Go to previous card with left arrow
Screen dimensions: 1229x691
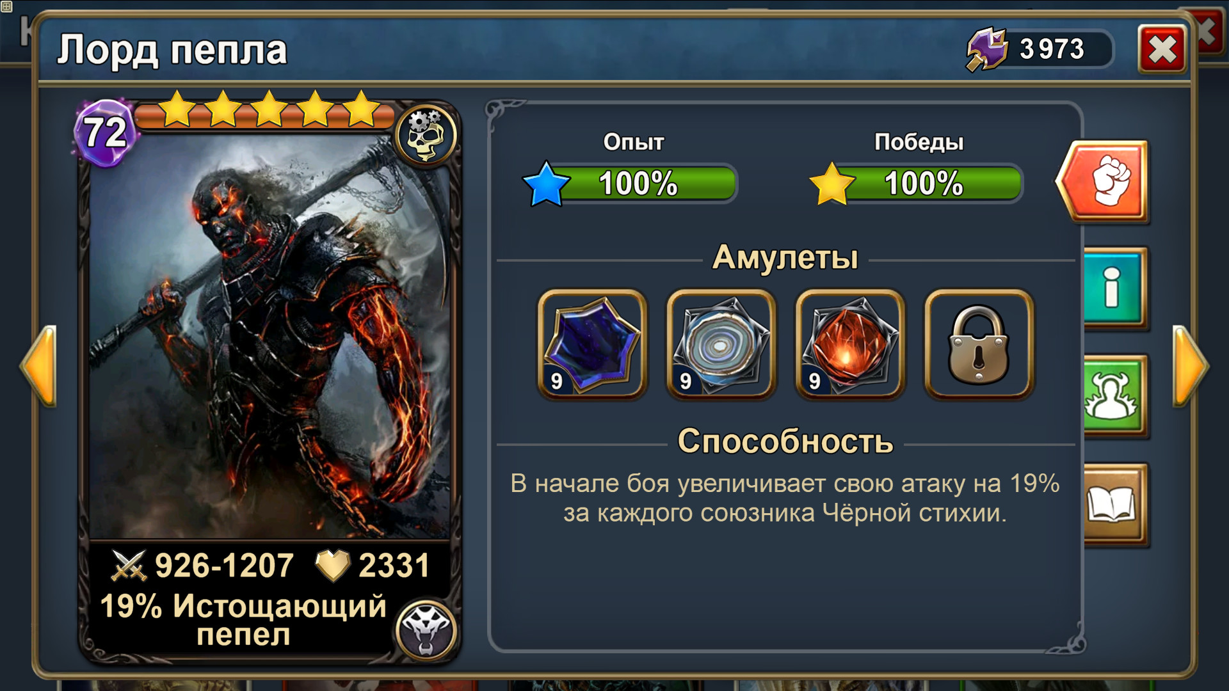tap(38, 366)
